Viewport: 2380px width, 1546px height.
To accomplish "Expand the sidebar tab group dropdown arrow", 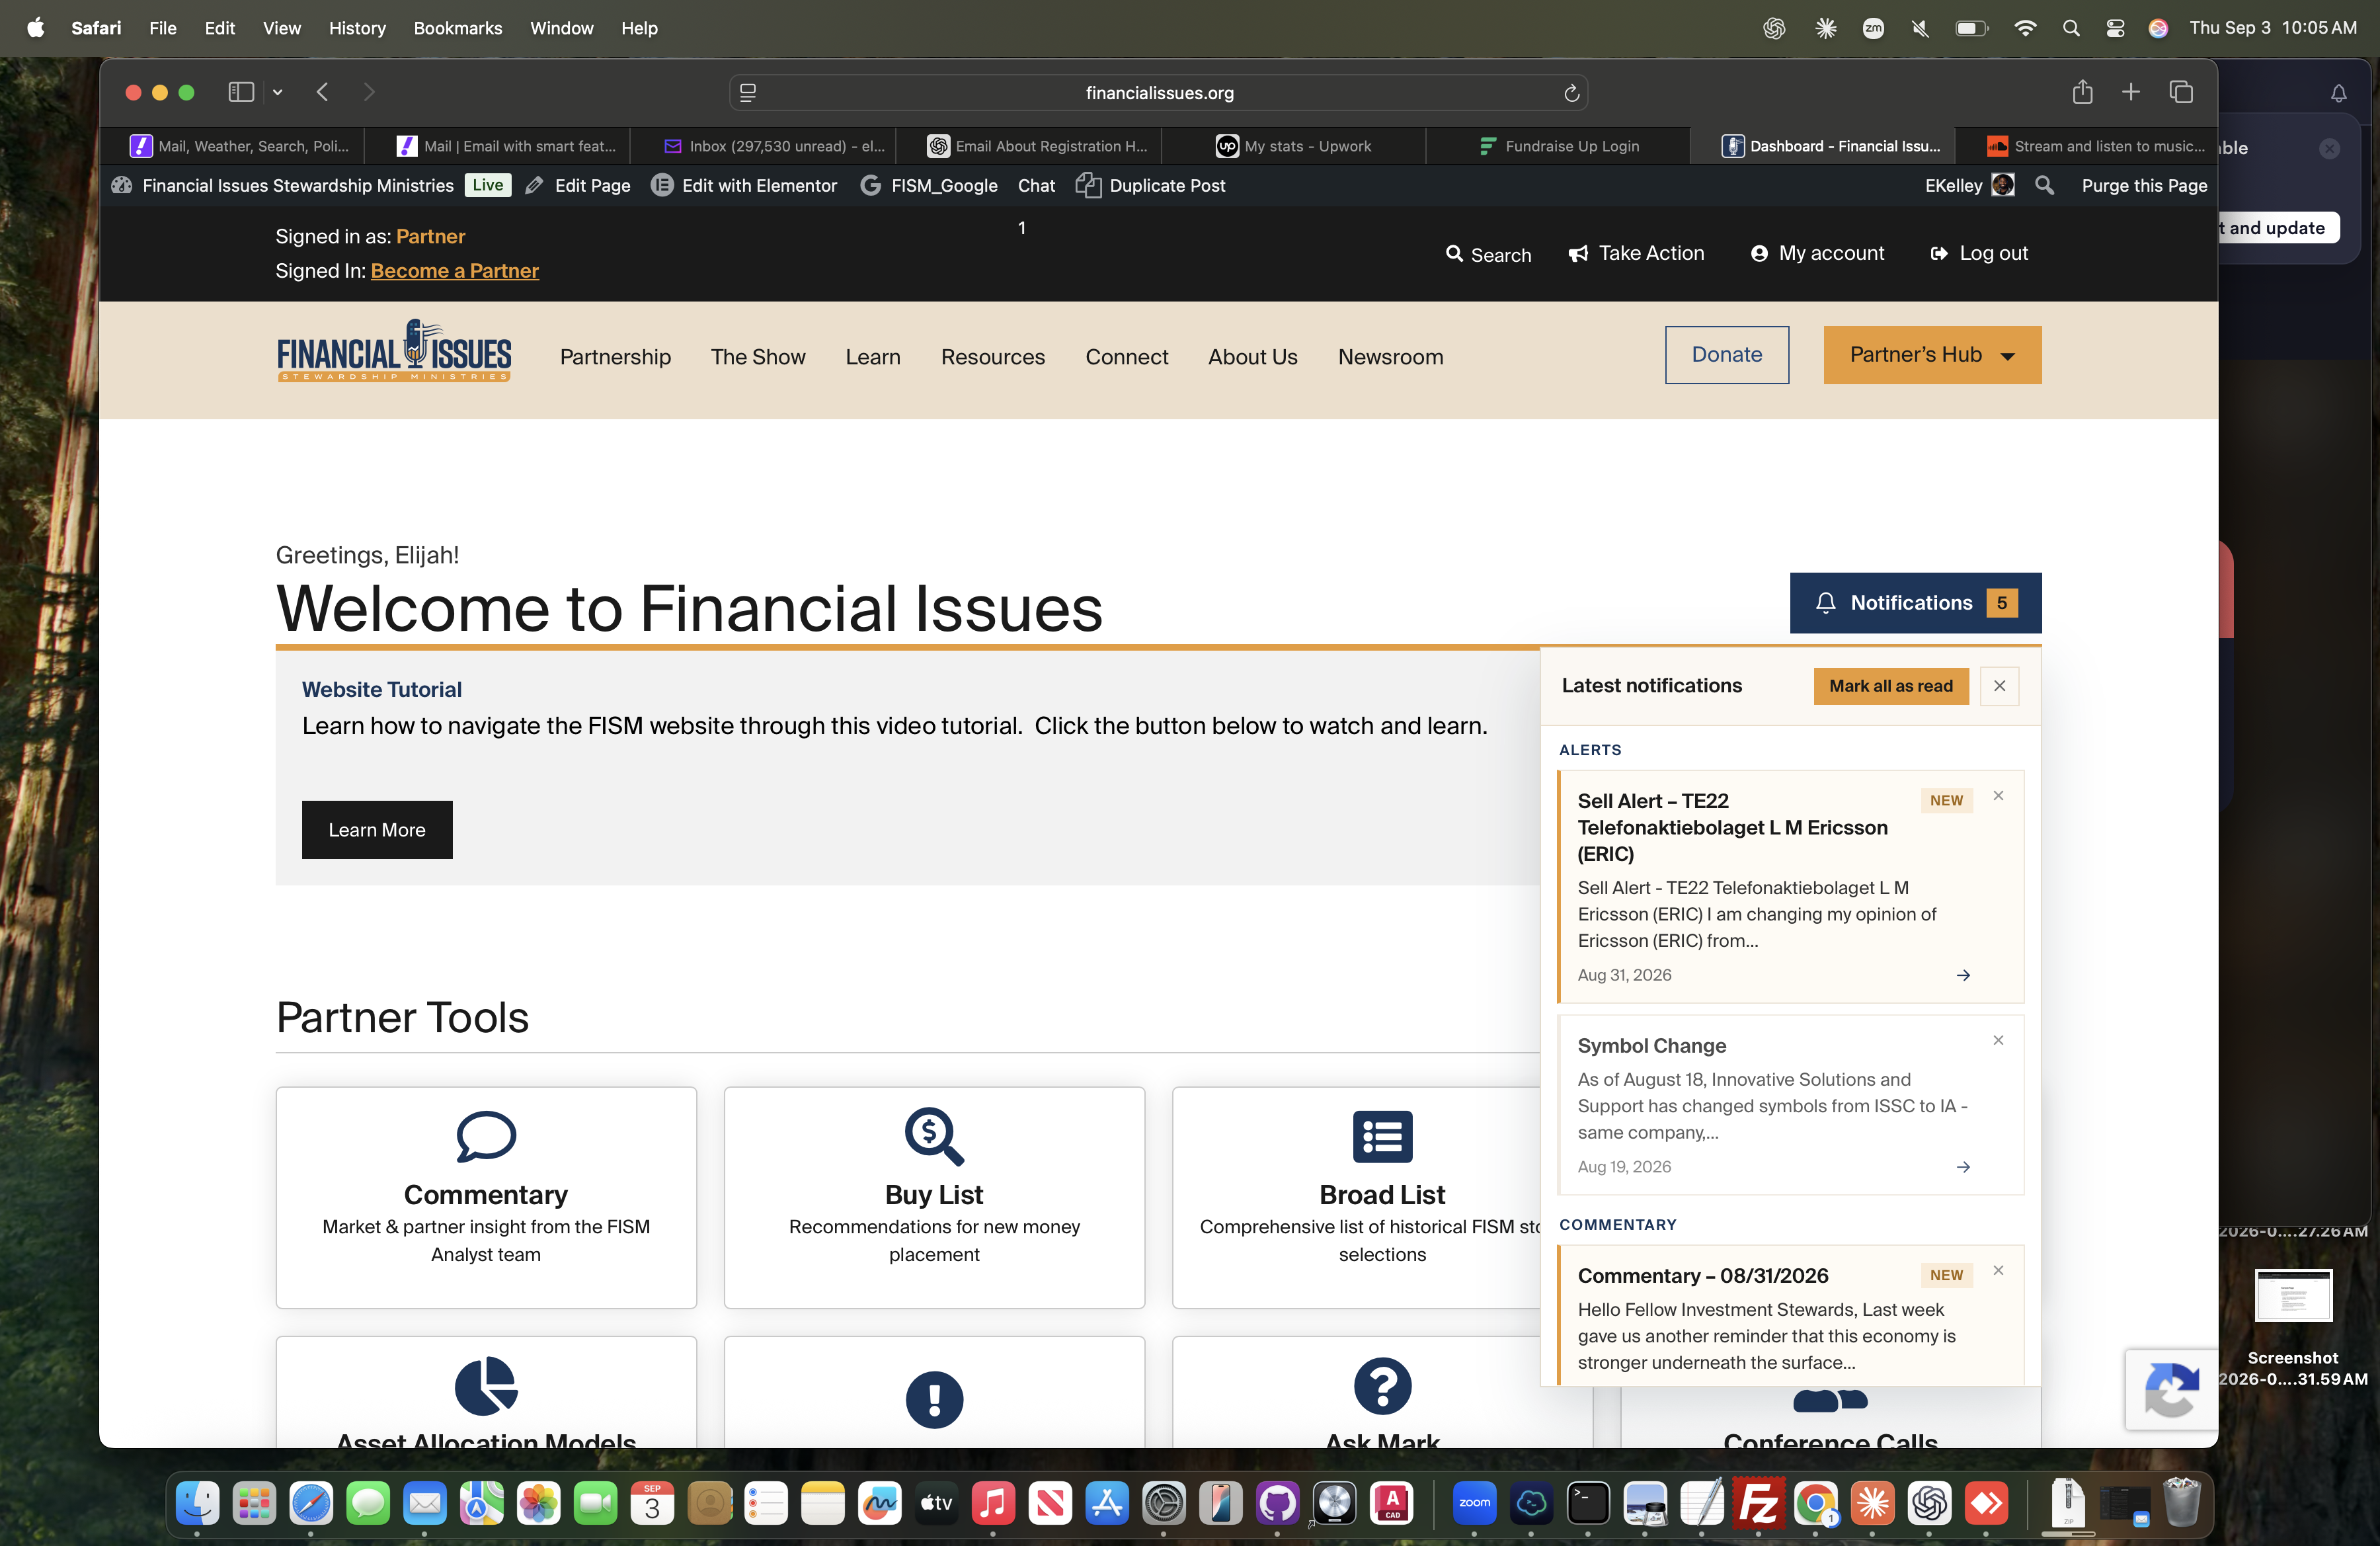I will coord(278,92).
